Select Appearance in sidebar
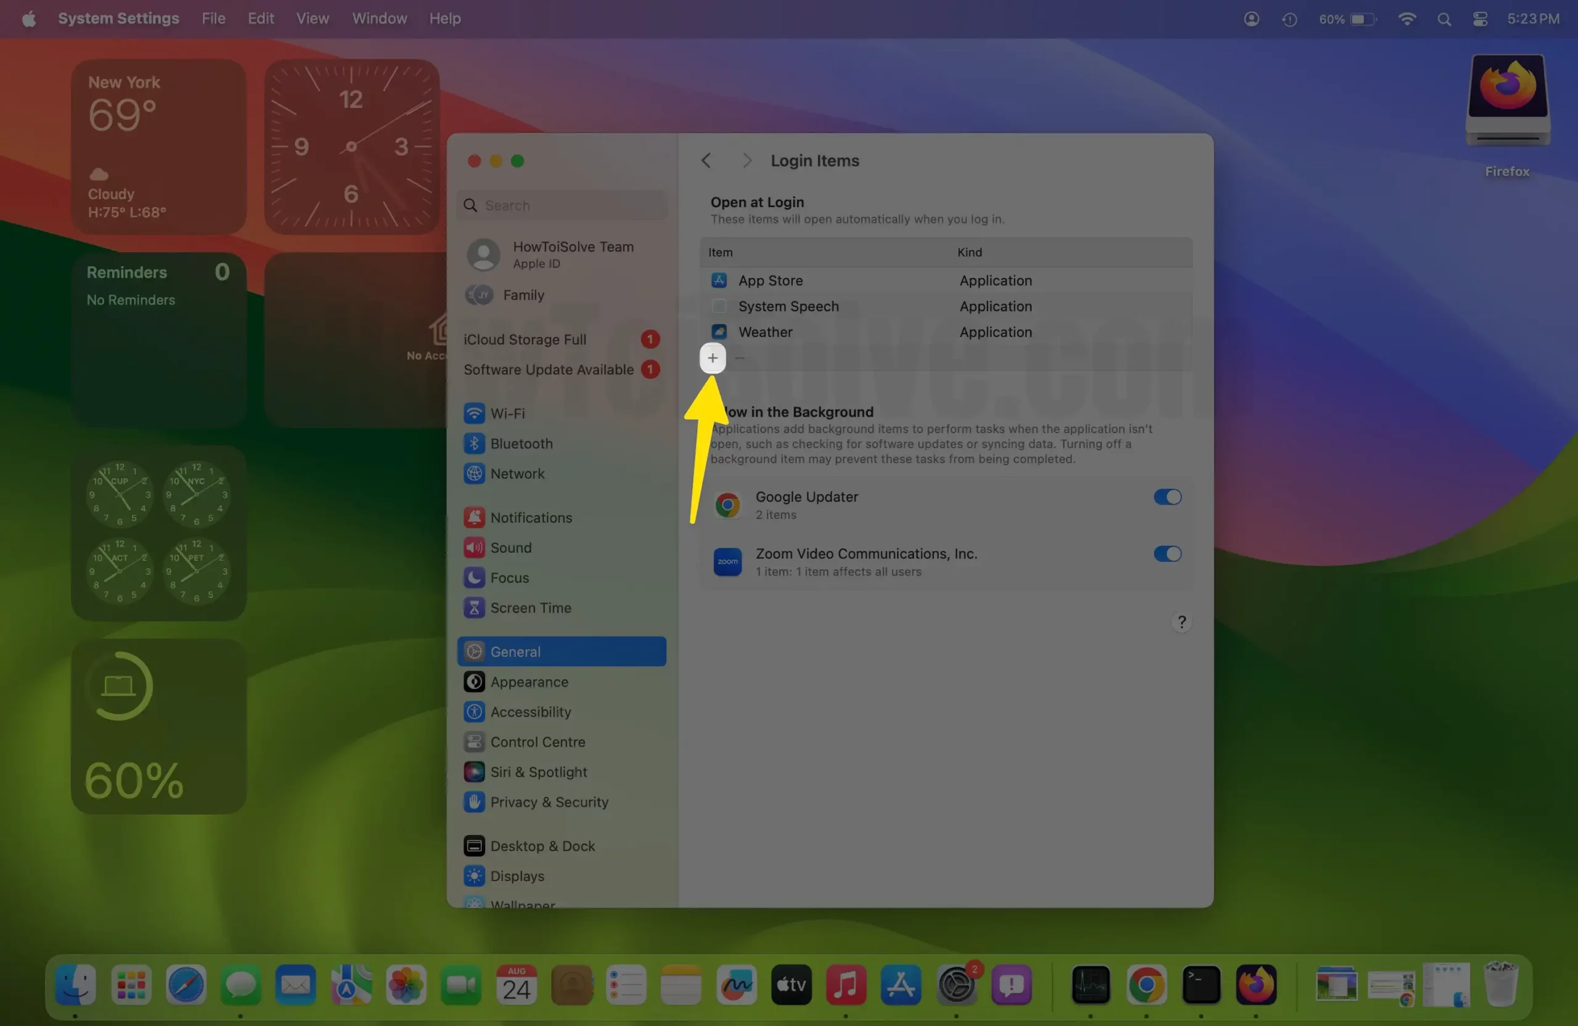The height and width of the screenshot is (1026, 1578). pos(562,682)
